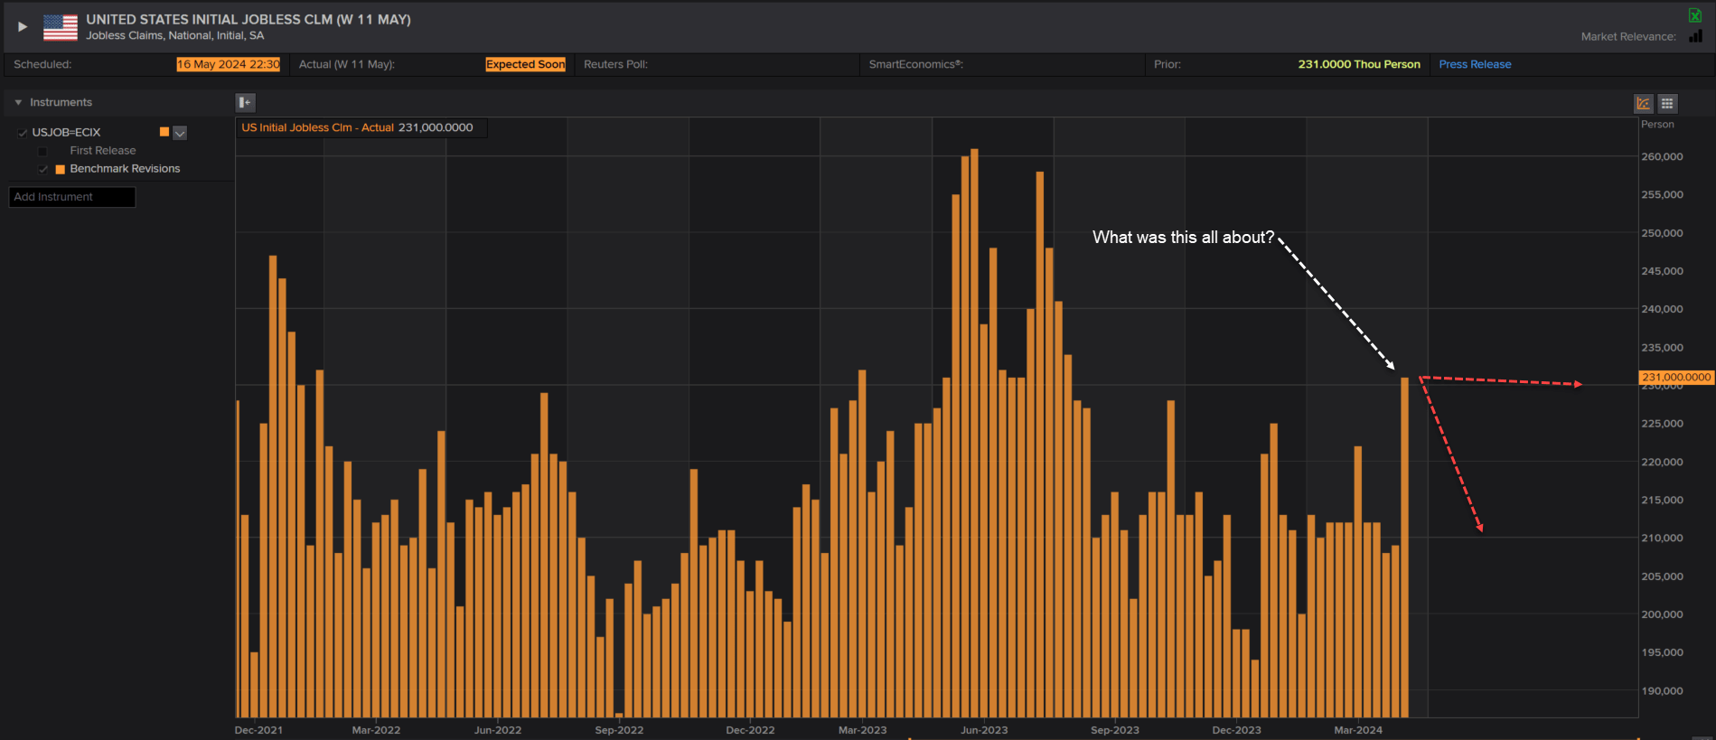Click the SmartEconomics field label
Image resolution: width=1716 pixels, height=740 pixels.
point(915,64)
